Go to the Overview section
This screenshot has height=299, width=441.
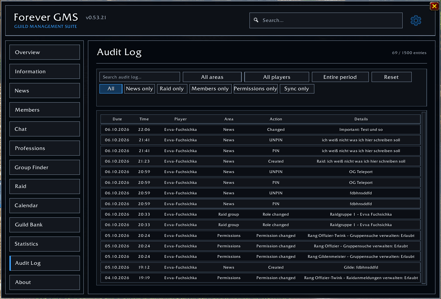tap(45, 52)
